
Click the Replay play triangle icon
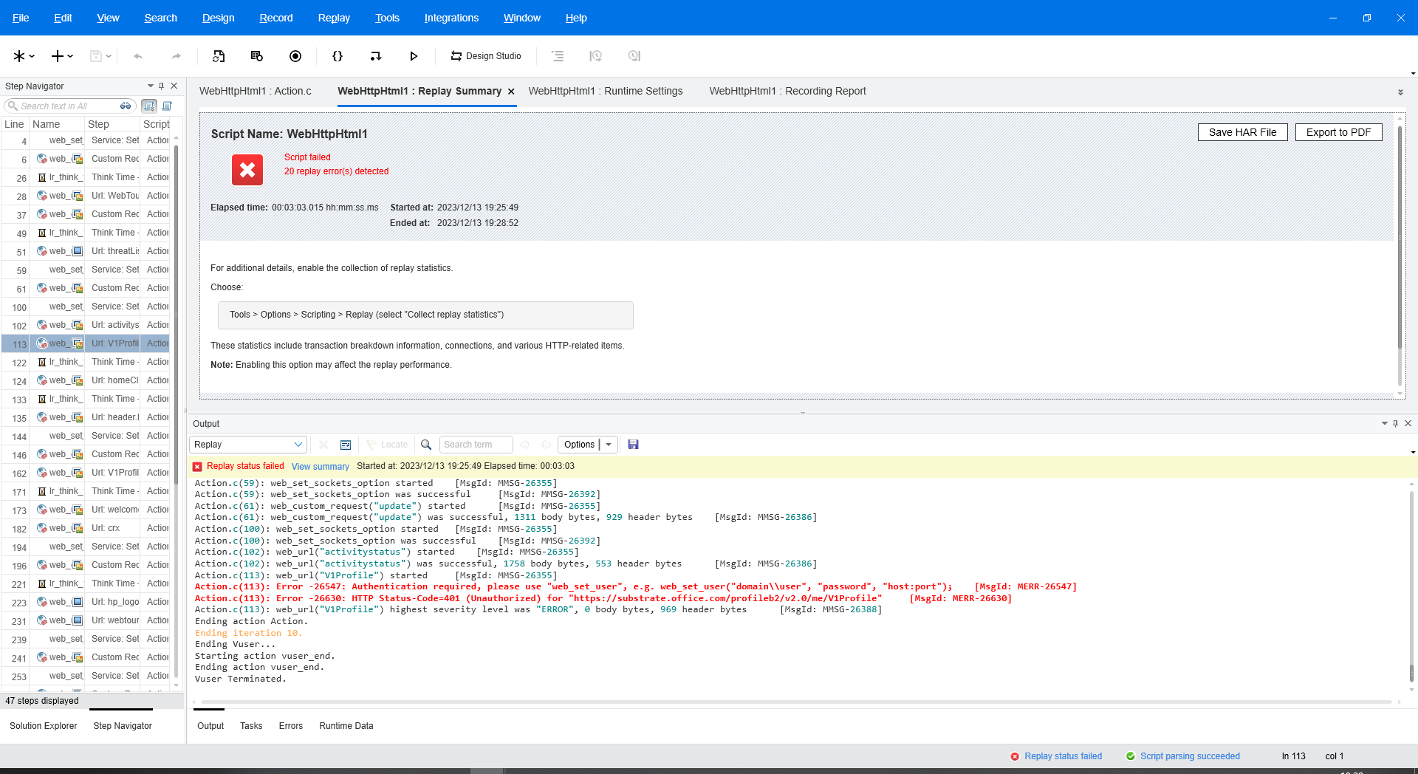point(414,56)
